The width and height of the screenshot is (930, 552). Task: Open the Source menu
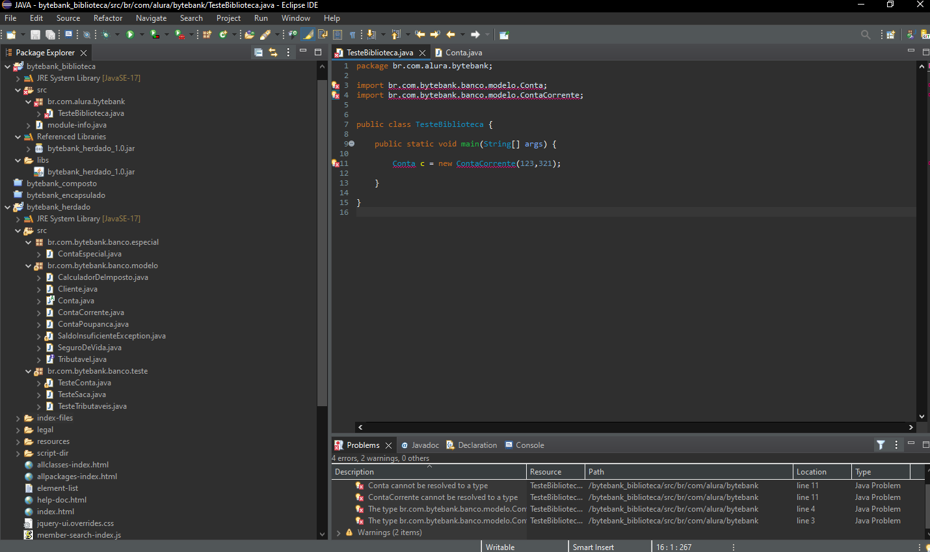point(68,18)
